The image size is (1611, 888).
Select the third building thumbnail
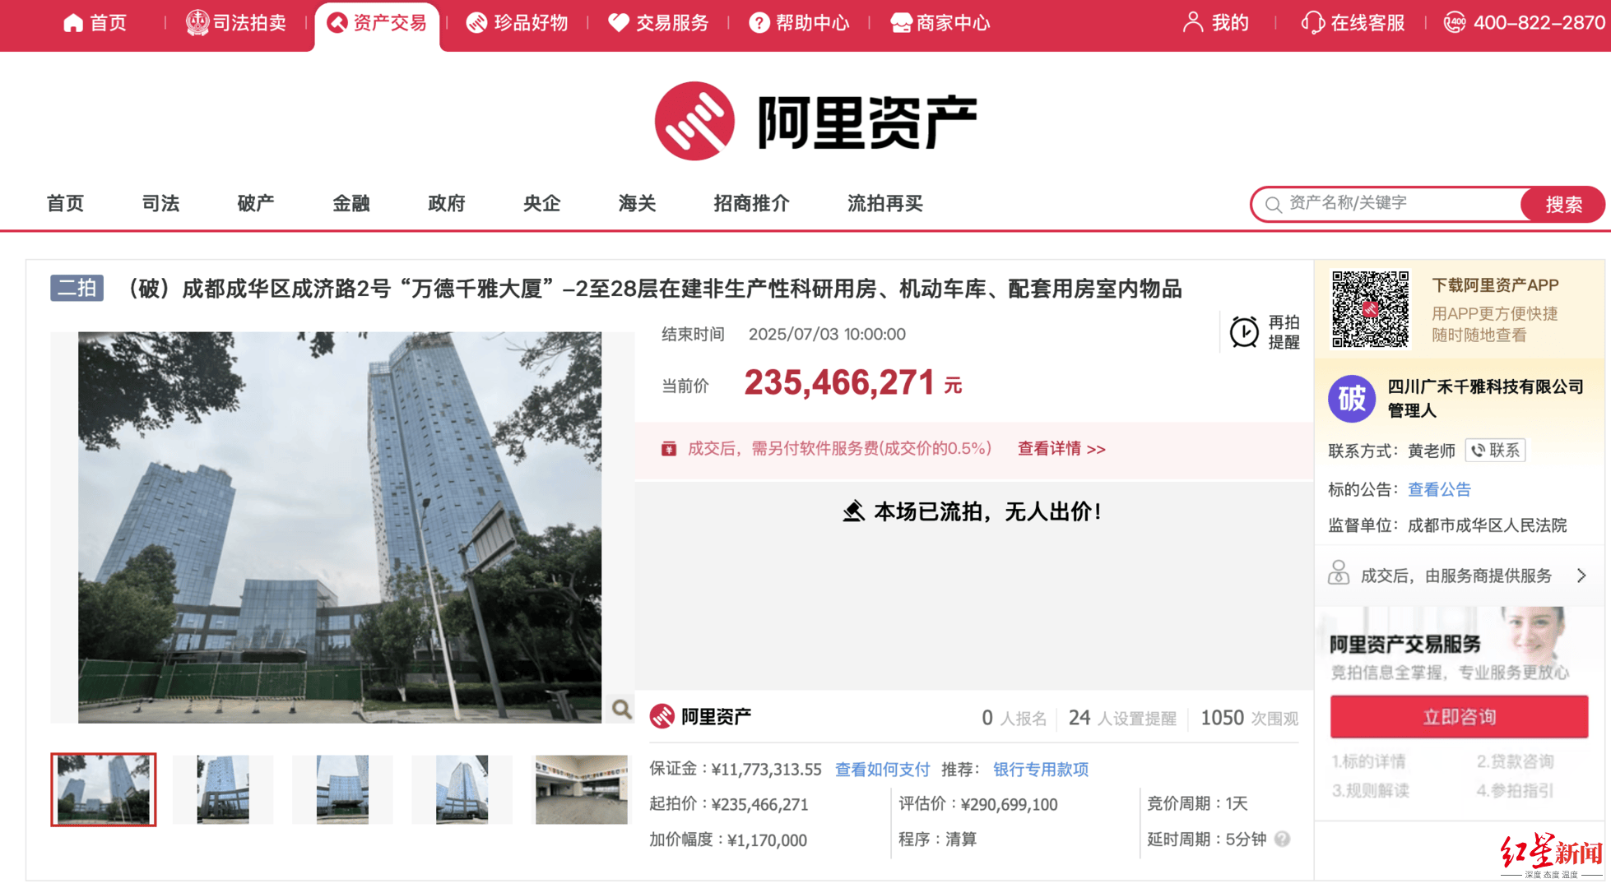[x=342, y=789]
